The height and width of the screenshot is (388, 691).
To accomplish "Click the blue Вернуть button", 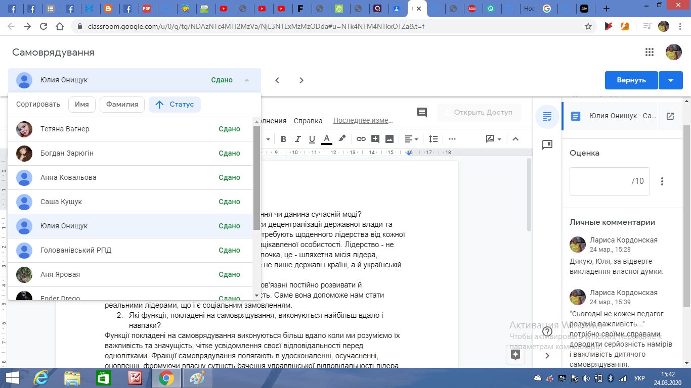I will coord(631,80).
